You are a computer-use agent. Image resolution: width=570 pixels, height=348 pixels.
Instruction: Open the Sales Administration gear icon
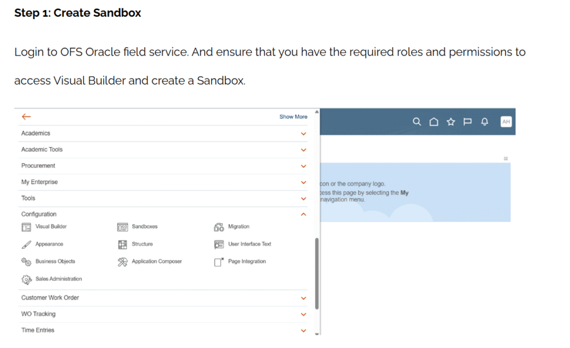[x=26, y=280]
